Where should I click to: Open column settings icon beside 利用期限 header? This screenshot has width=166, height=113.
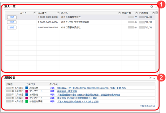click(157, 13)
